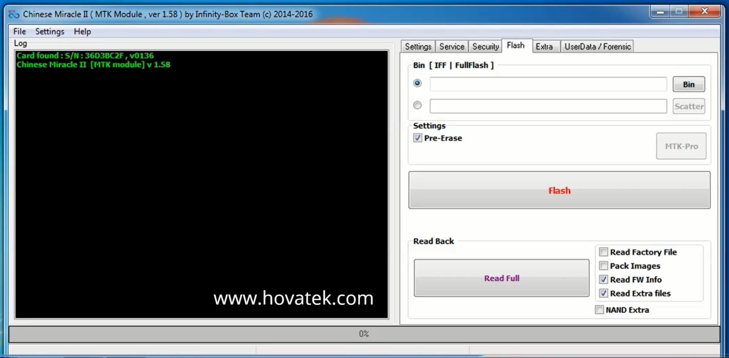729x358 pixels.
Task: Enable Pack Images checkbox
Action: click(x=604, y=266)
